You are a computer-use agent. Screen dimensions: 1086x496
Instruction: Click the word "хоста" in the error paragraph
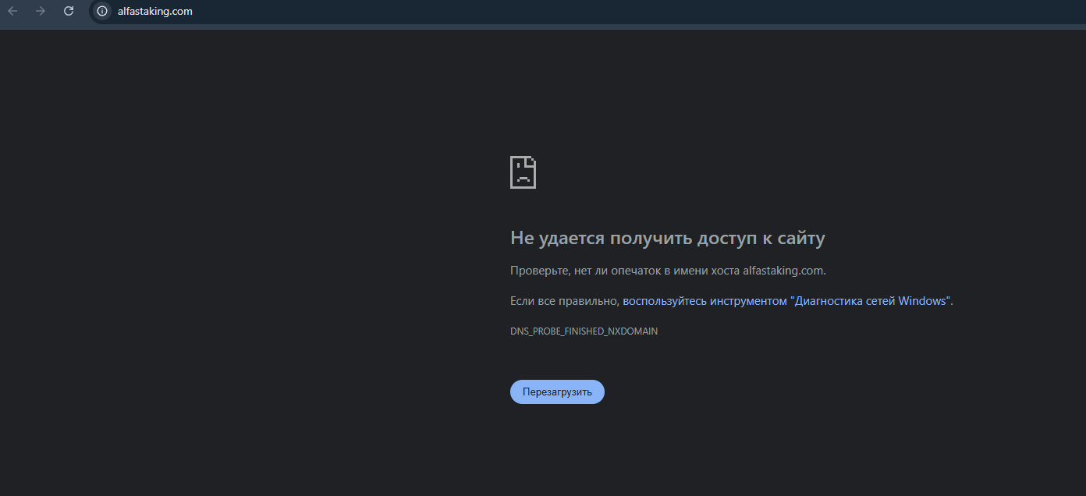tap(725, 271)
